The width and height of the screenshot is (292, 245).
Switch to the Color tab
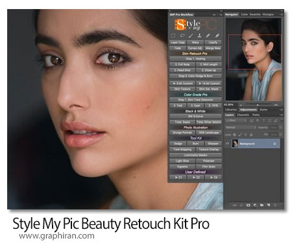point(244,14)
